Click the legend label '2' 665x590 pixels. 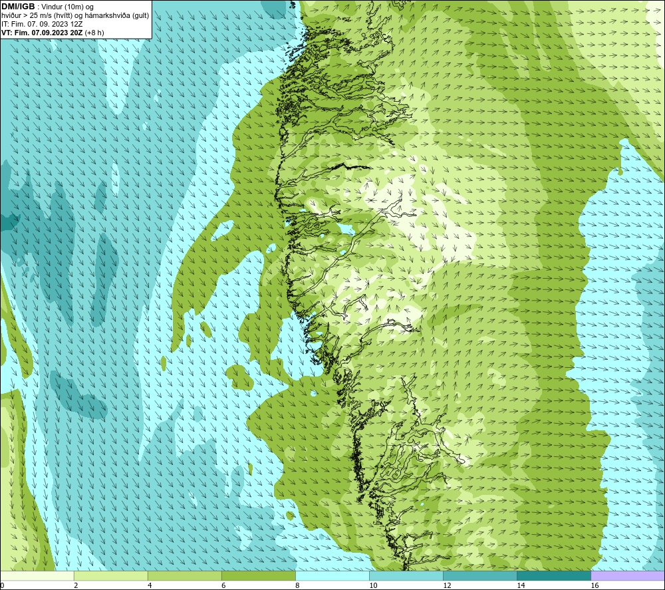click(76, 586)
